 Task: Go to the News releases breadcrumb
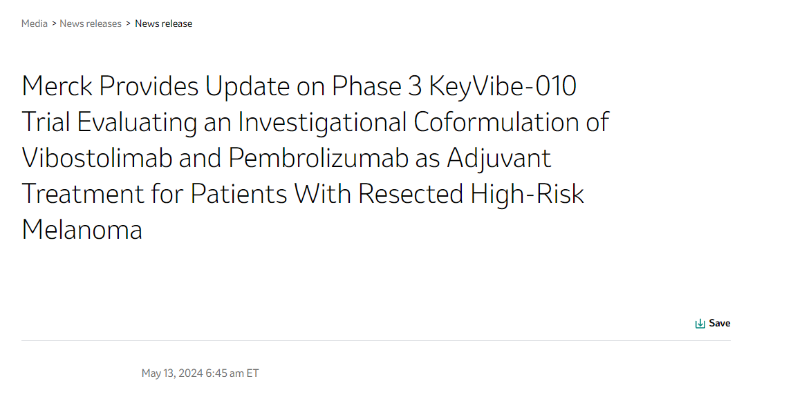point(91,23)
